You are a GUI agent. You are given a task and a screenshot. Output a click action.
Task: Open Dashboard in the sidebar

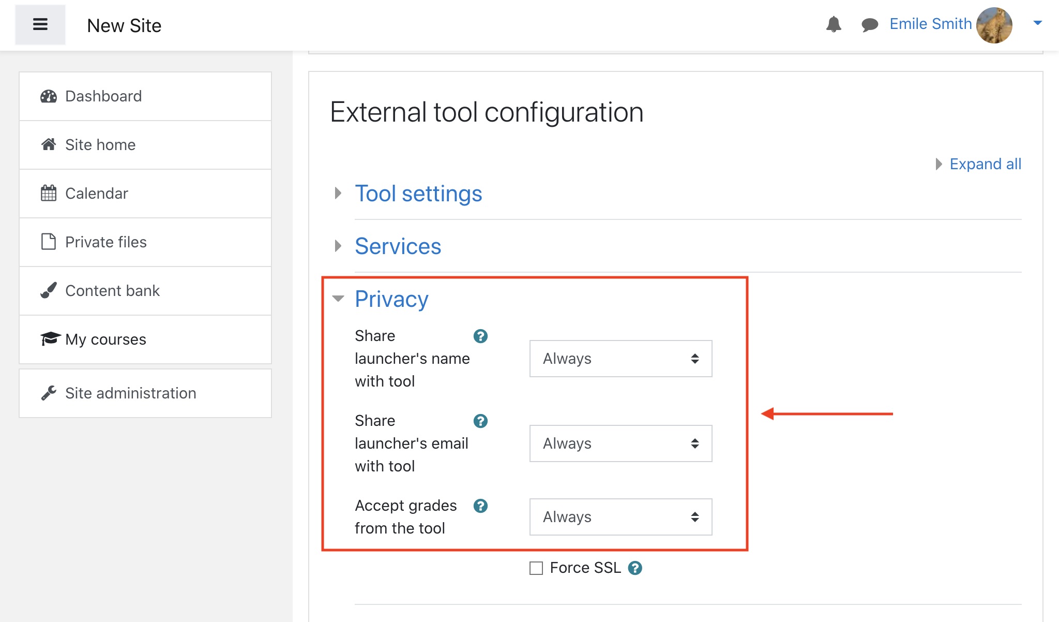pyautogui.click(x=103, y=96)
